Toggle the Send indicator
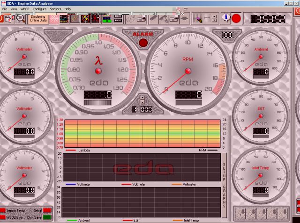Viewport: 300px width, 223px height. 47,211
